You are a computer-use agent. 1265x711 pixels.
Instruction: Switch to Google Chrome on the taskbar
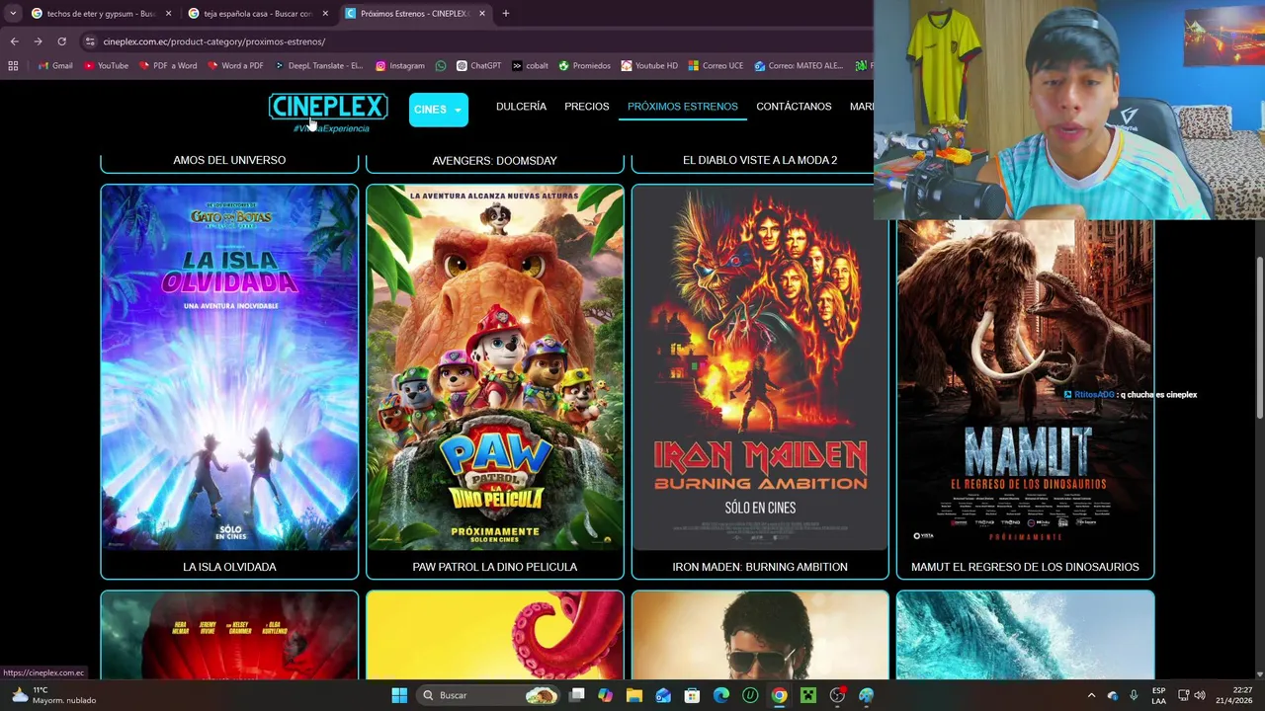[779, 695]
